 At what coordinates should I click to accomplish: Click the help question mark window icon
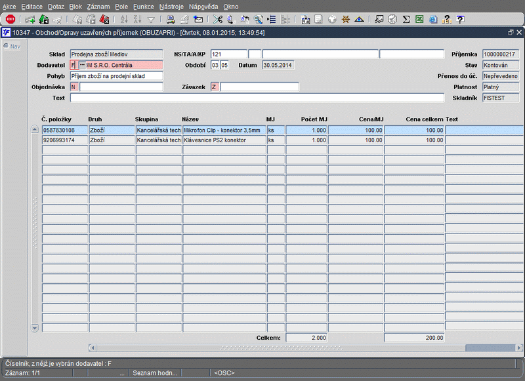461,20
